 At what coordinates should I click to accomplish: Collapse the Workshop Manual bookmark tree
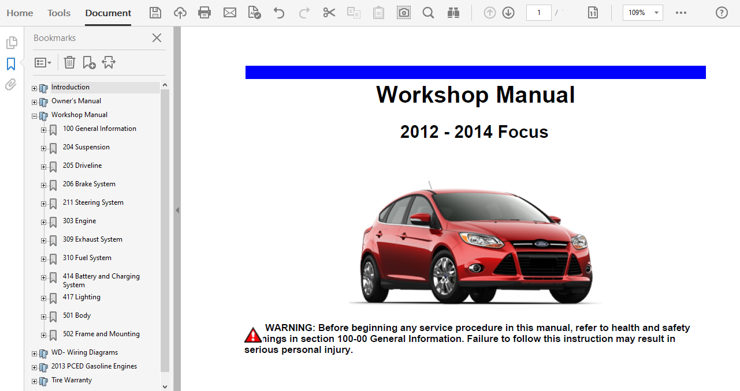point(34,116)
